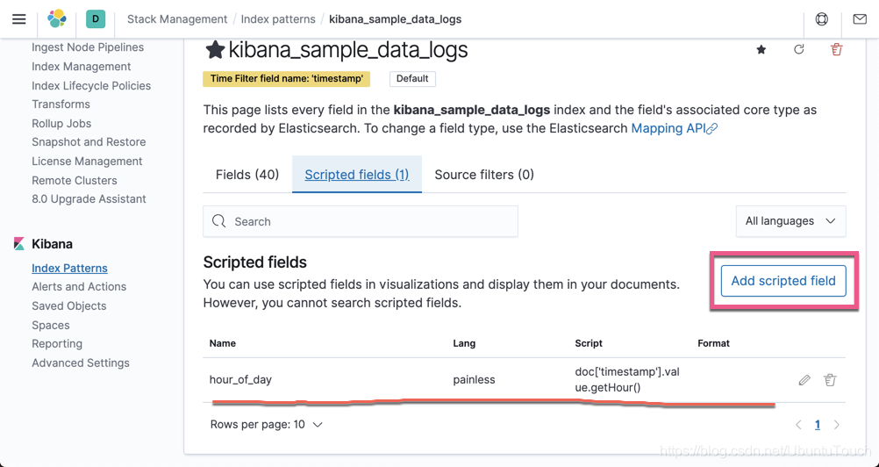
Task: Go to Saved Objects in sidebar
Action: point(68,305)
